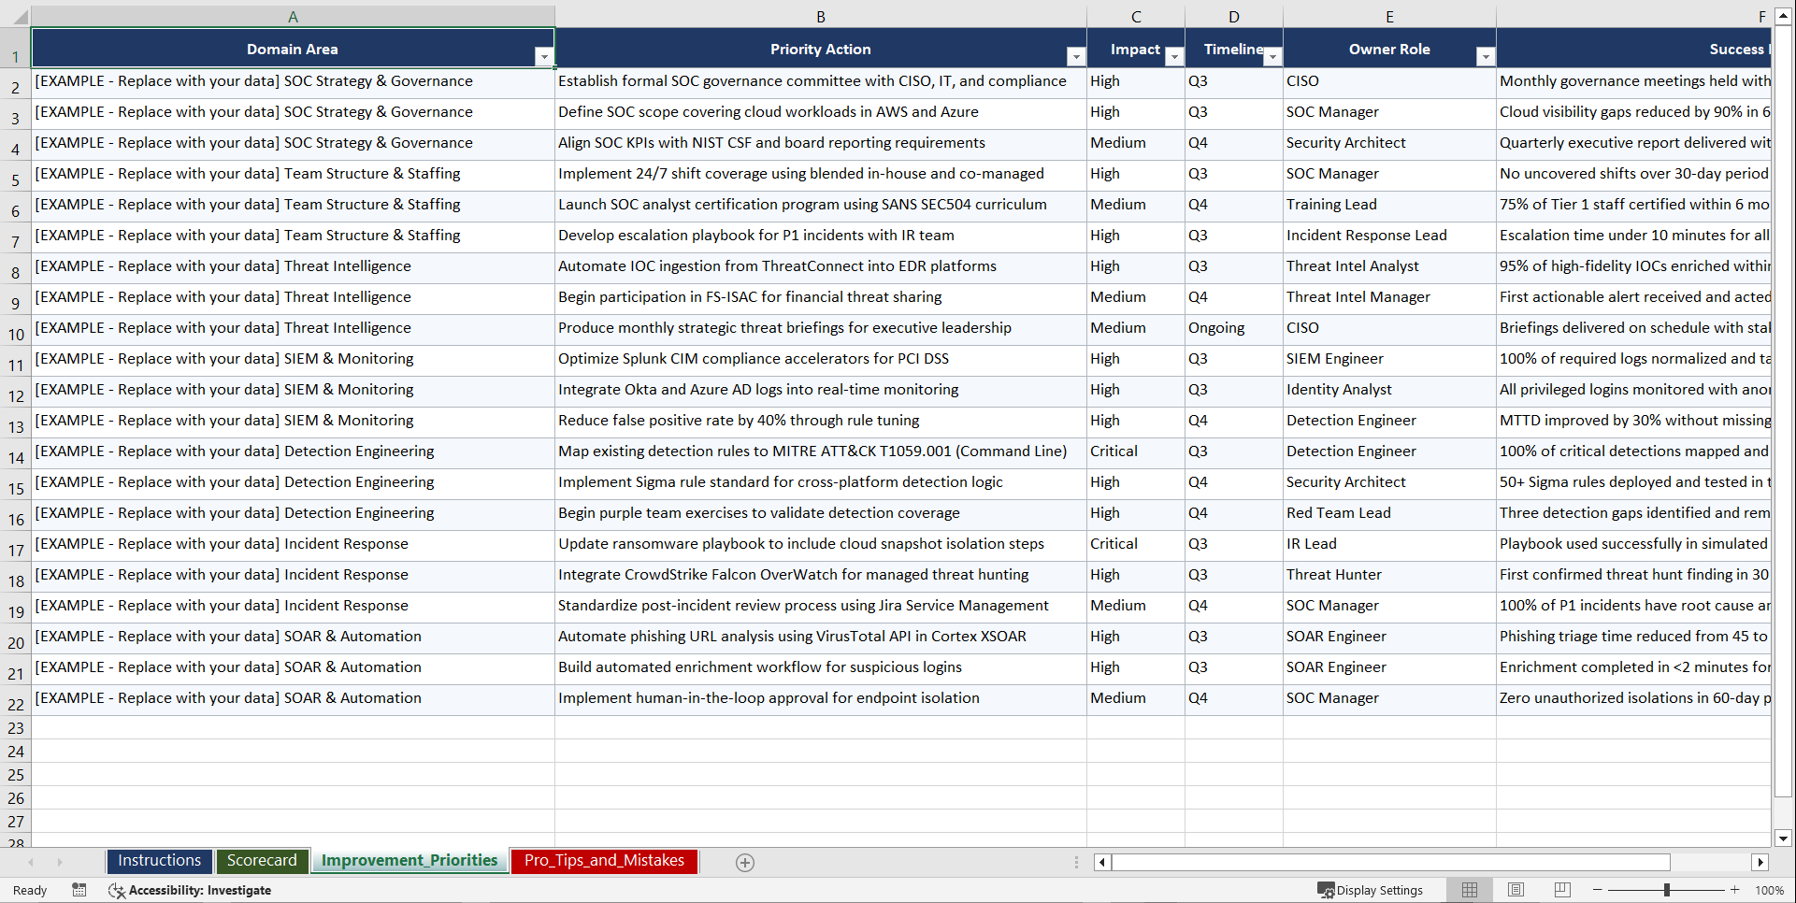Click the 100% zoom level button
The height and width of the screenshot is (903, 1796).
click(x=1770, y=890)
